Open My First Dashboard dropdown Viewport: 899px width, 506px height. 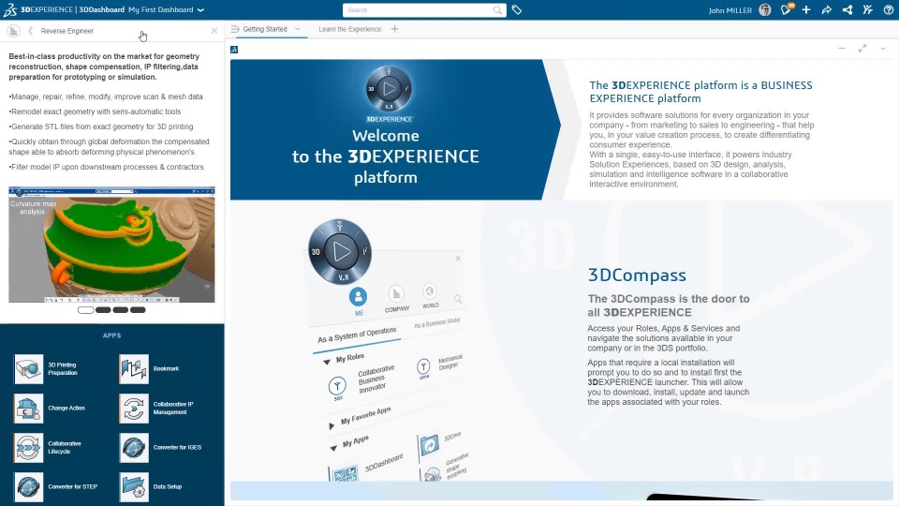pyautogui.click(x=200, y=9)
